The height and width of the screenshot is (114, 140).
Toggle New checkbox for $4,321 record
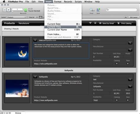(128, 64)
